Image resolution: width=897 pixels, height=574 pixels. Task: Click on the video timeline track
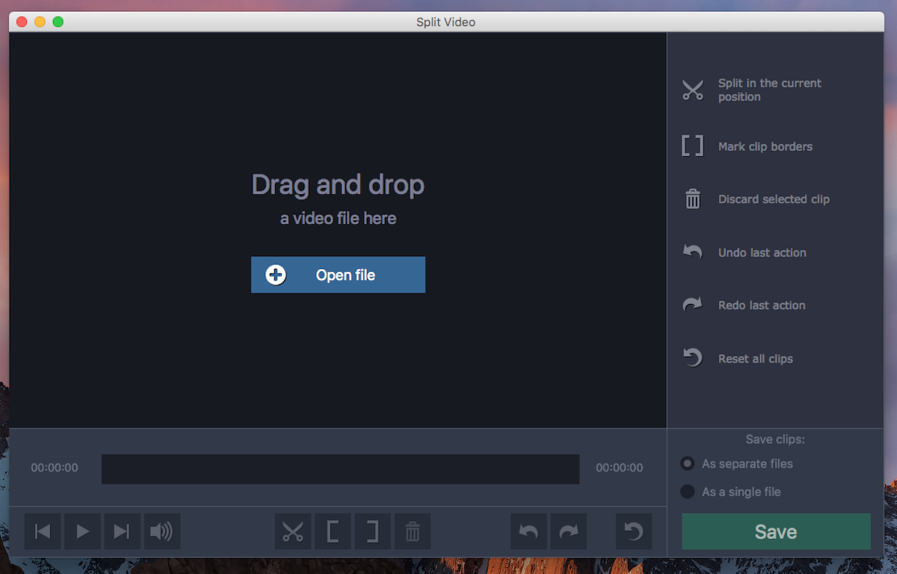(x=340, y=469)
